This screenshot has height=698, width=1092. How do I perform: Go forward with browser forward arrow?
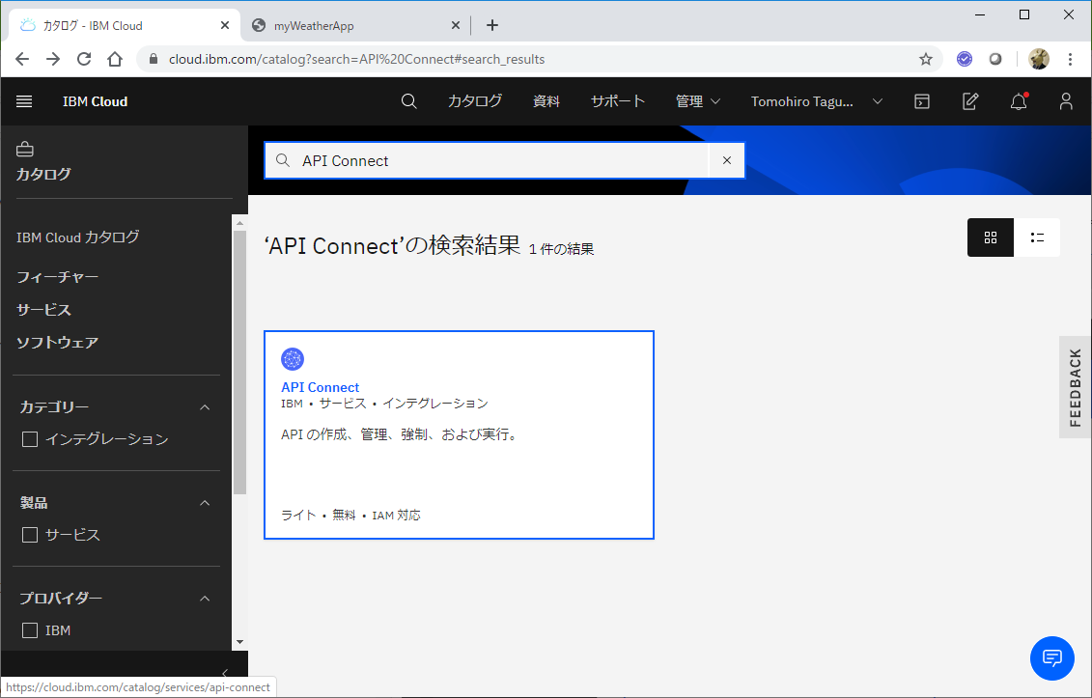pos(53,59)
